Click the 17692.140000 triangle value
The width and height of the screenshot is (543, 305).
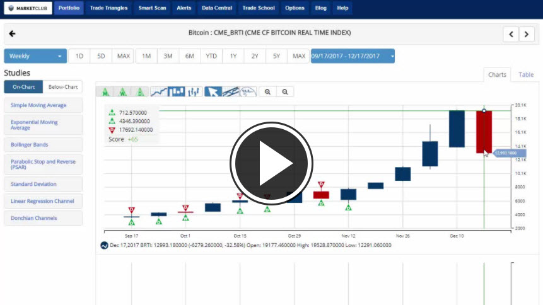pos(136,130)
